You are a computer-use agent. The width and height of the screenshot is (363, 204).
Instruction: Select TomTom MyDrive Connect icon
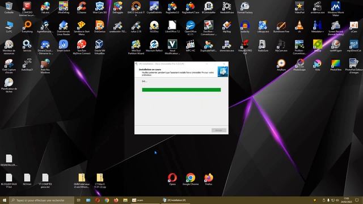[x=82, y=47]
